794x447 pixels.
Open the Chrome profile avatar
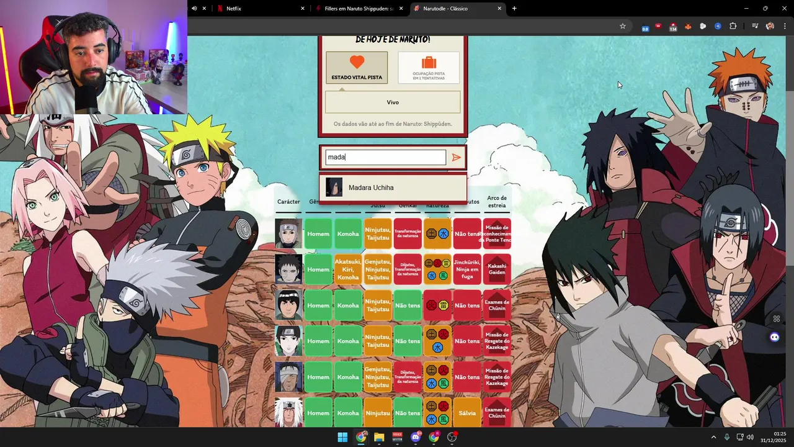coord(770,26)
